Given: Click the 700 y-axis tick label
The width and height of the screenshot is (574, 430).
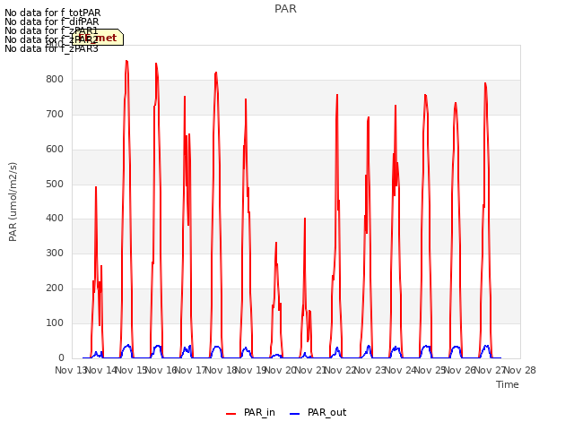Looking at the screenshot, I should tap(55, 115).
